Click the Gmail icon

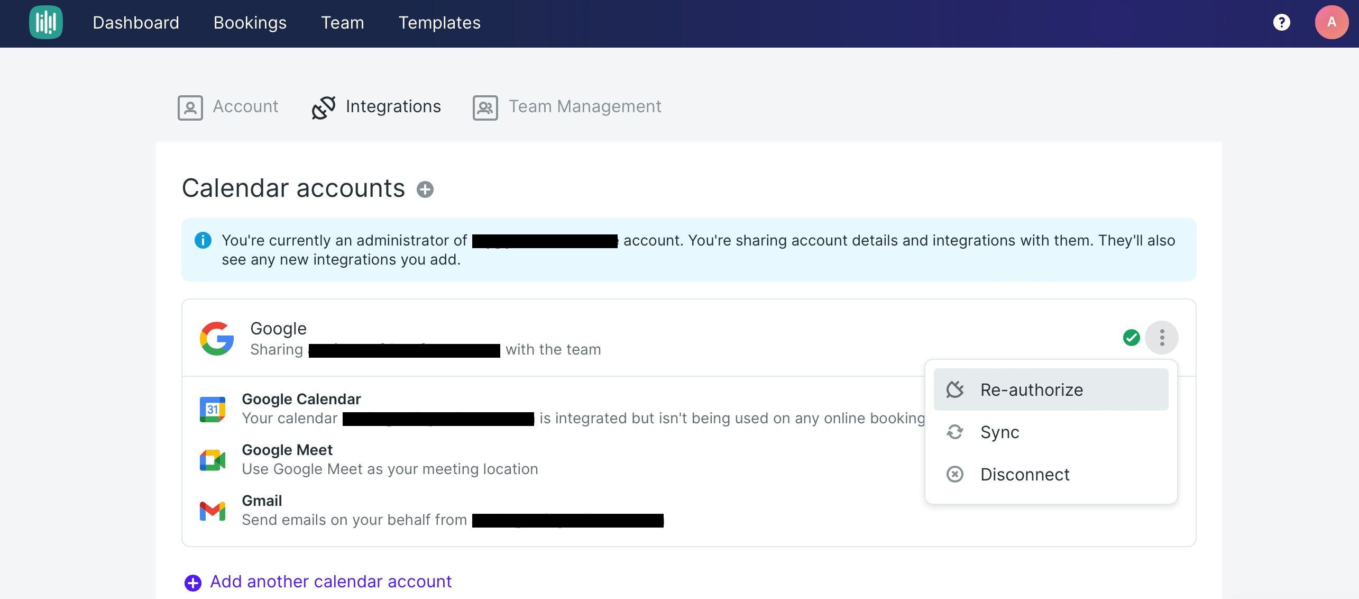pyautogui.click(x=213, y=511)
